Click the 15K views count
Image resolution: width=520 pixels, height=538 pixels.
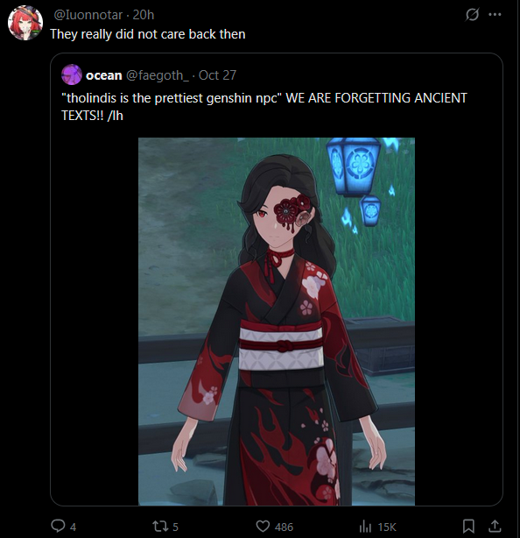387,527
